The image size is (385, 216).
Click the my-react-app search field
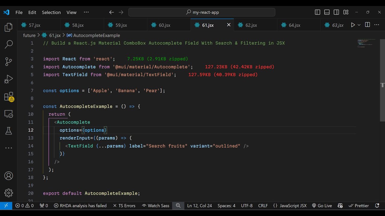(202, 12)
